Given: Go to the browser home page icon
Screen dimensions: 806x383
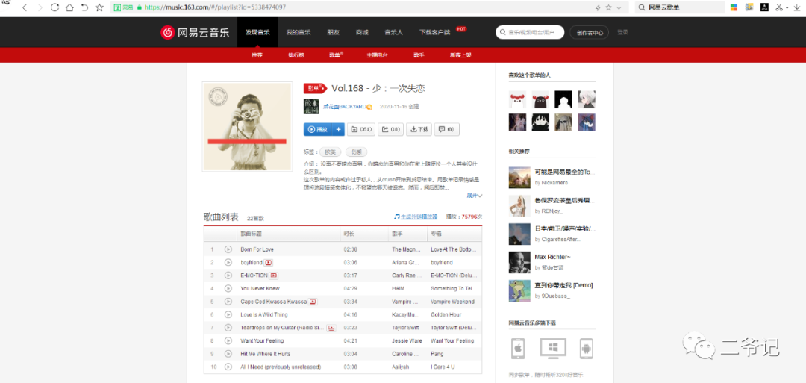Looking at the screenshot, I should 69,7.
